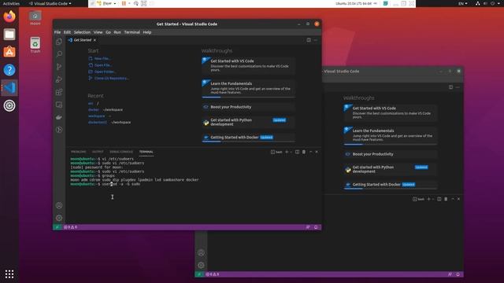Select the bash terminal entry in the panel

(276, 152)
